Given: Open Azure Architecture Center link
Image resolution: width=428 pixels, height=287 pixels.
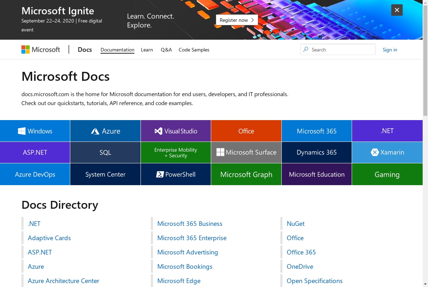Looking at the screenshot, I should click(63, 281).
